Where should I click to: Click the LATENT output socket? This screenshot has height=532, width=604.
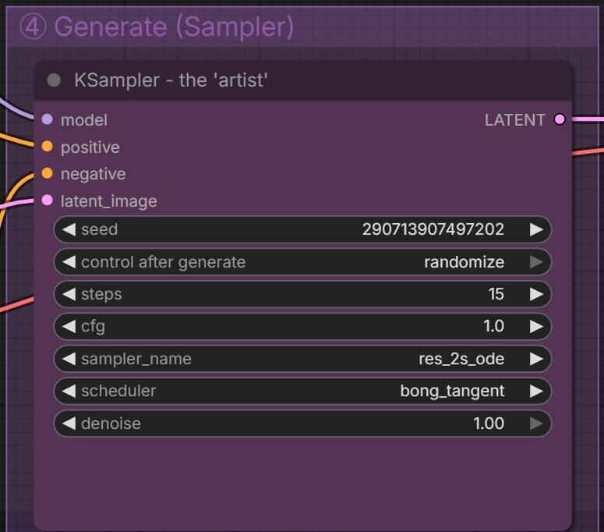[x=560, y=119]
